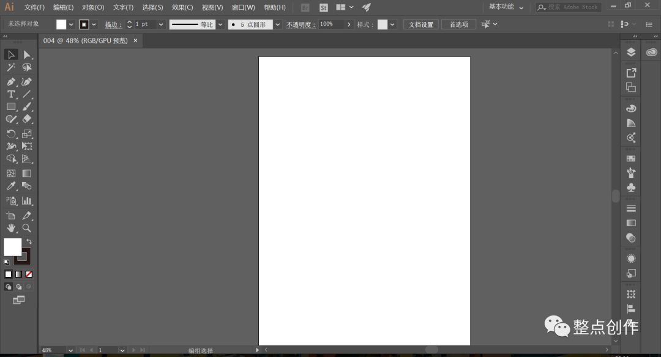The image size is (661, 357).
Task: Open the 文件(F) menu
Action: click(x=34, y=7)
